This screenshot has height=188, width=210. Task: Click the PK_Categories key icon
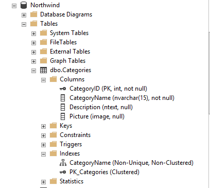[x=63, y=172]
